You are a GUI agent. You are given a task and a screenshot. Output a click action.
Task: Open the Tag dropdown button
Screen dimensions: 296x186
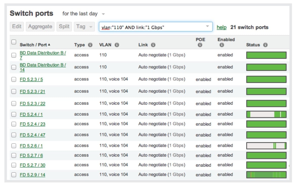click(84, 26)
